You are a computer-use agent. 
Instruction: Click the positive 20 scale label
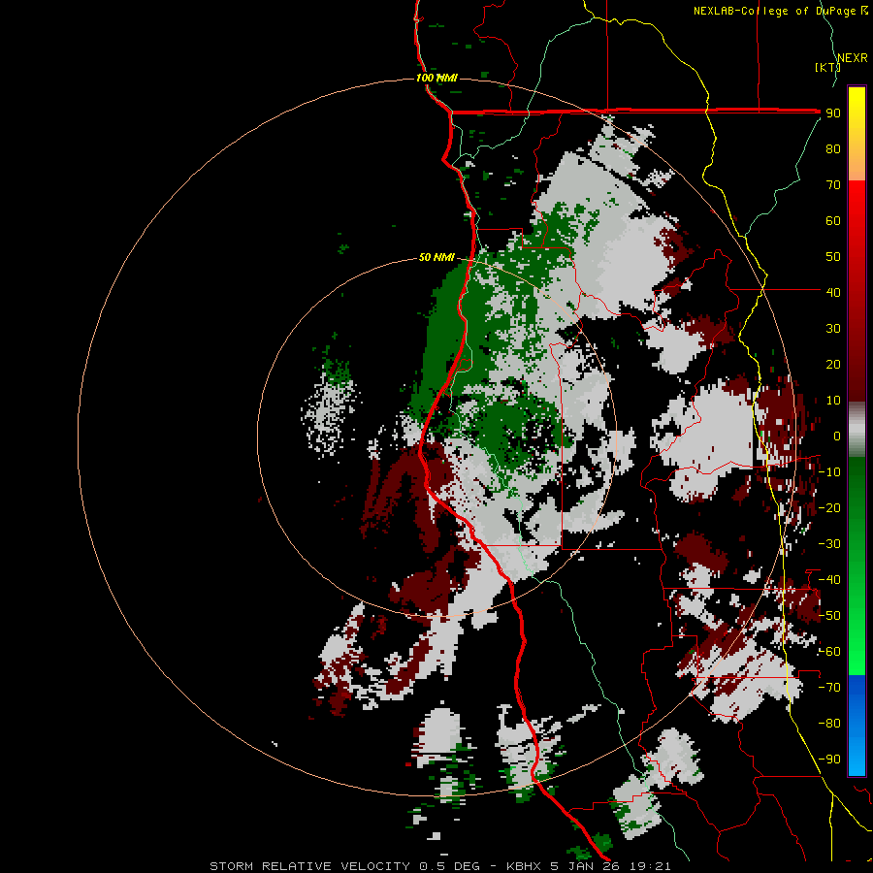pyautogui.click(x=833, y=364)
